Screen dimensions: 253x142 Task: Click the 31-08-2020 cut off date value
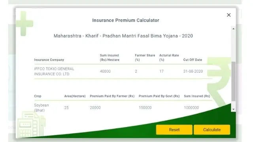[x=193, y=71]
